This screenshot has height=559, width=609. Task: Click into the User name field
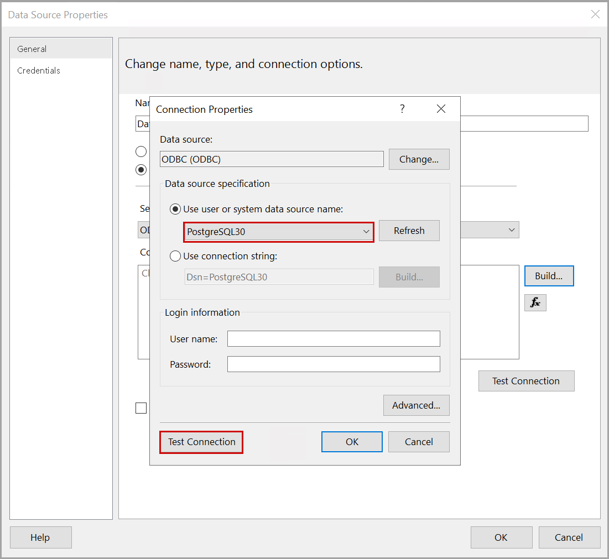[334, 339]
